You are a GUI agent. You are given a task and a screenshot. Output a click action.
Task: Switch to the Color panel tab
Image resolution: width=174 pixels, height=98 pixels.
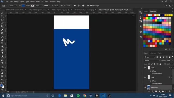click(146, 11)
